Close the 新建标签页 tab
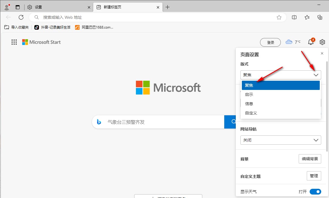Viewport: 329px width, 198px height. tap(158, 7)
